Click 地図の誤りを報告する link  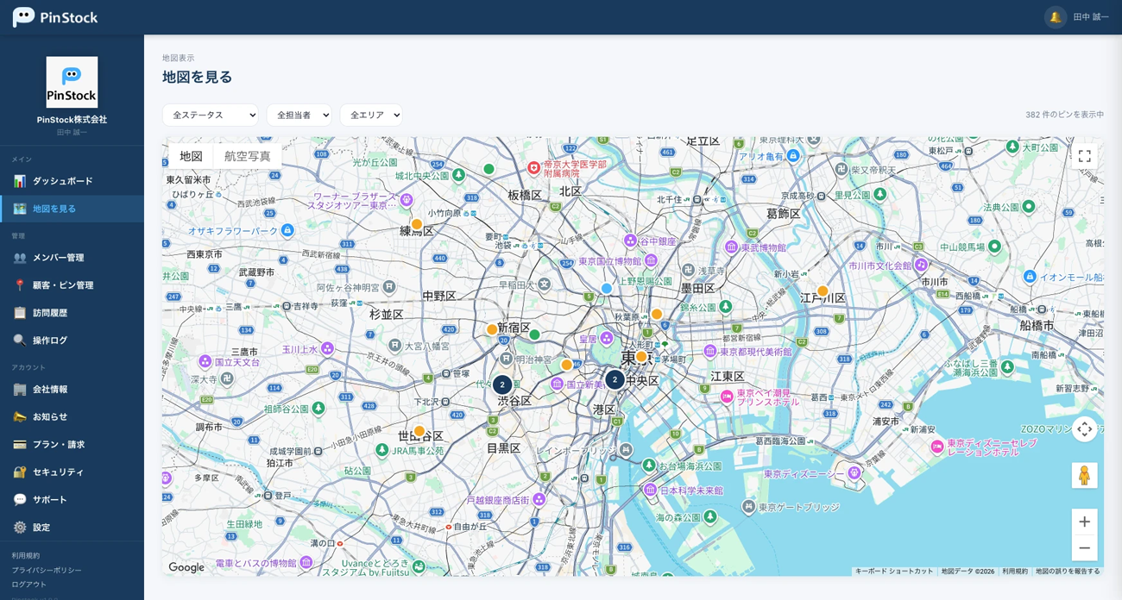coord(1068,572)
